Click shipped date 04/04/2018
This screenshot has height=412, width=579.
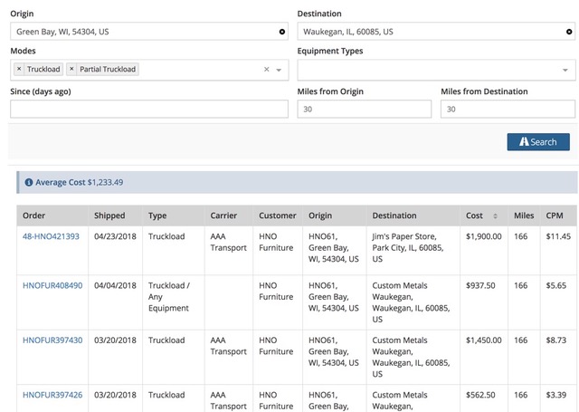coord(115,285)
